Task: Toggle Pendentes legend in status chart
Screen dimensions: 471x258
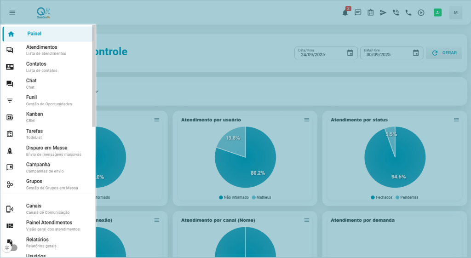Action: [x=407, y=197]
